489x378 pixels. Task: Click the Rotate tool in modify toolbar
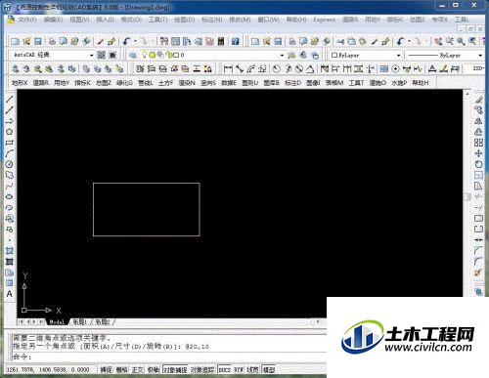[478, 164]
